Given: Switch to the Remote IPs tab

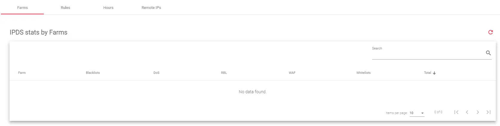Looking at the screenshot, I should click(151, 8).
